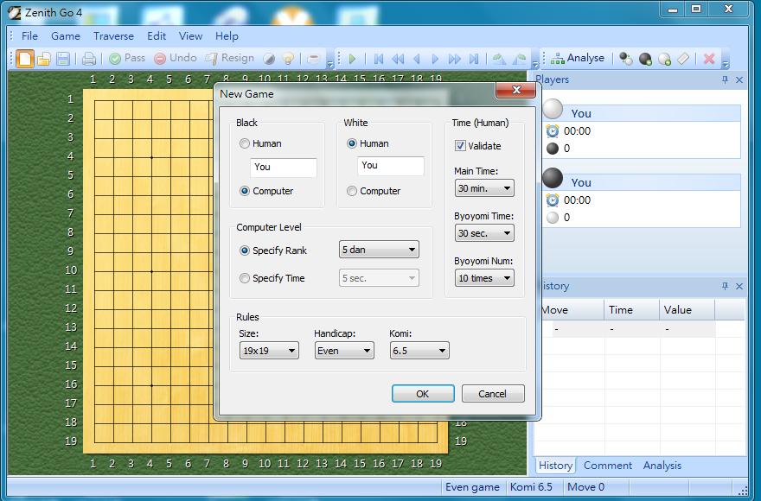Click the Resign toolbar button
Viewport: 761px width, 501px height.
(x=229, y=58)
